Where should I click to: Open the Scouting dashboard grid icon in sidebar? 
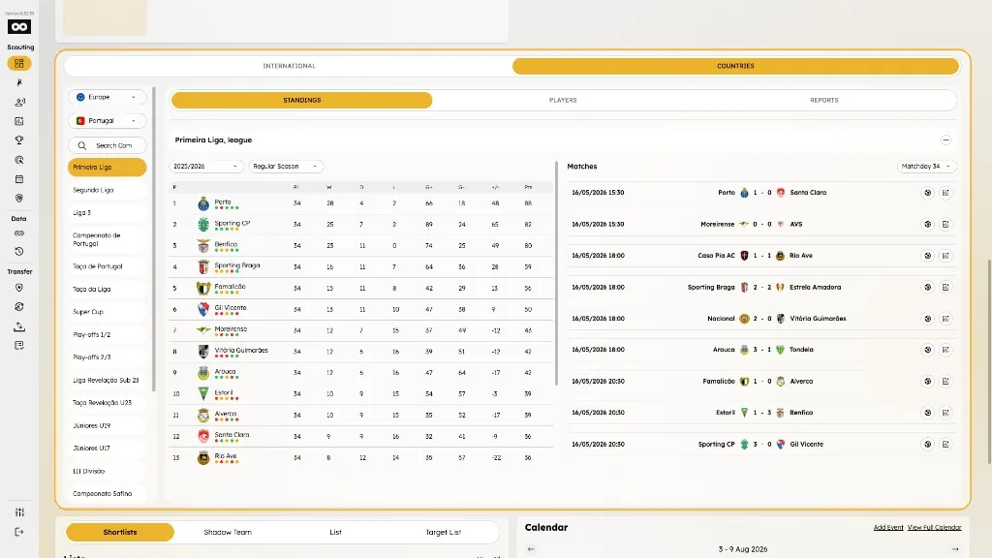[x=19, y=63]
